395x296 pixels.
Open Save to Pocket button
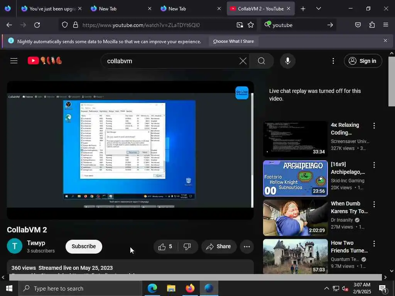click(358, 25)
